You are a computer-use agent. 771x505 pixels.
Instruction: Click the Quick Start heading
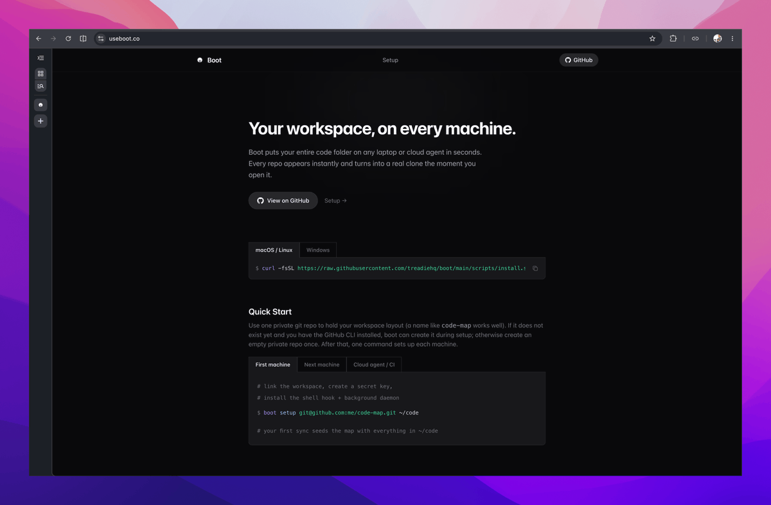coord(270,312)
